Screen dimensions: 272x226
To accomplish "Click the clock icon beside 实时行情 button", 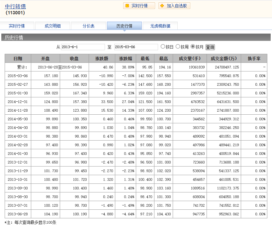I will point(127,6).
